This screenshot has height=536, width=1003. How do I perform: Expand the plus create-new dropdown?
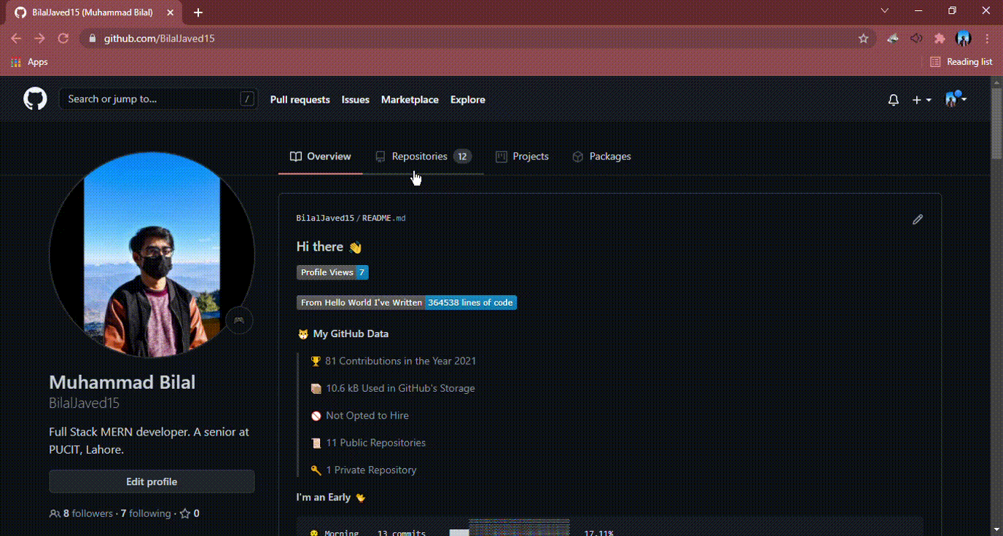(921, 100)
